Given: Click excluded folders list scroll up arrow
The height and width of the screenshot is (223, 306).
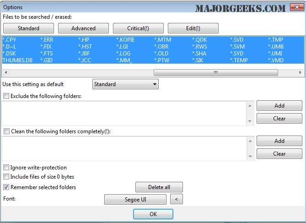Looking at the screenshot, I should [x=250, y=106].
